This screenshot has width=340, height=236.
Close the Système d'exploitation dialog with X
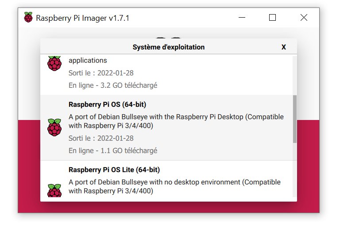click(284, 47)
